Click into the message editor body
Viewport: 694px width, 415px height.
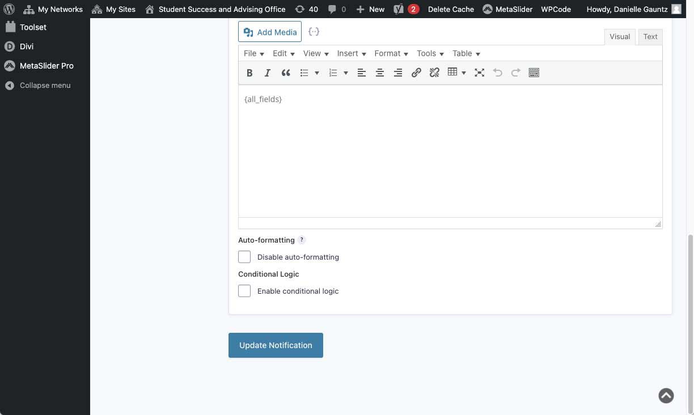click(450, 151)
